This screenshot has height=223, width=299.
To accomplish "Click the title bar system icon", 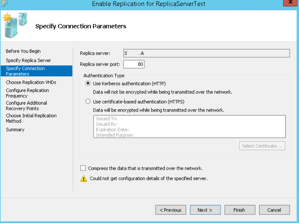I will point(5,4).
